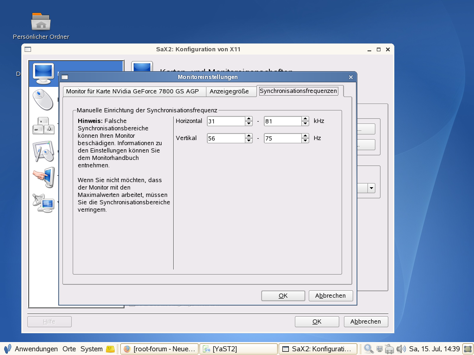Select the touchscreen icon in SaX2 sidebar
The width and height of the screenshot is (474, 355).
pos(44,177)
